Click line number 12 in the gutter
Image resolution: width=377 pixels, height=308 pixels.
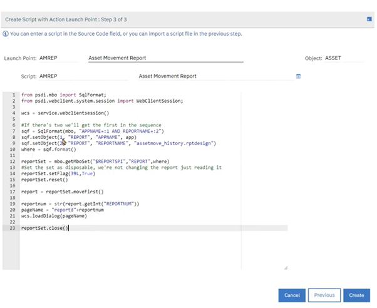[x=13, y=162]
